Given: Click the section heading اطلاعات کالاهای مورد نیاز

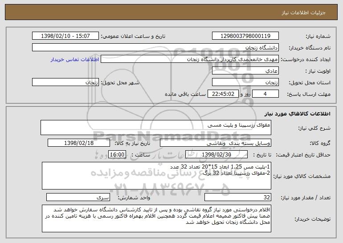Looking at the screenshot, I should (x=297, y=114).
